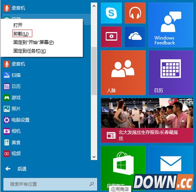The image size is (196, 192).
Task: Select 固定到"开始"屏幕(P) menu entry
Action: pos(33,42)
